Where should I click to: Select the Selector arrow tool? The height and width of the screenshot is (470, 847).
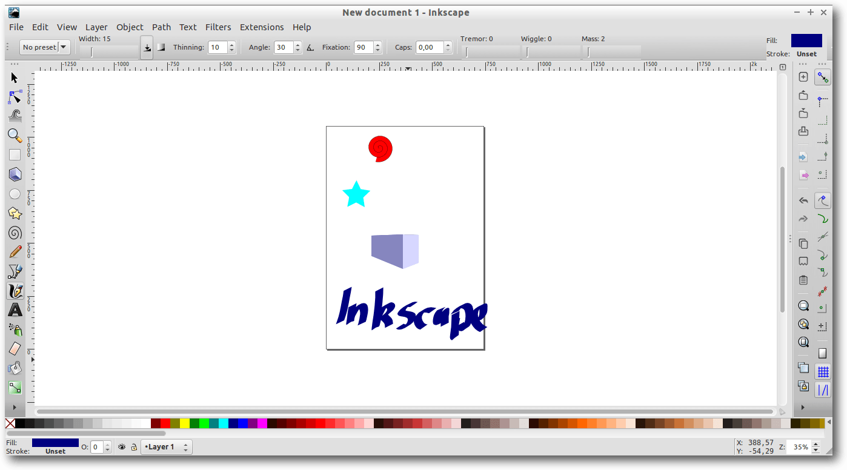pos(15,78)
